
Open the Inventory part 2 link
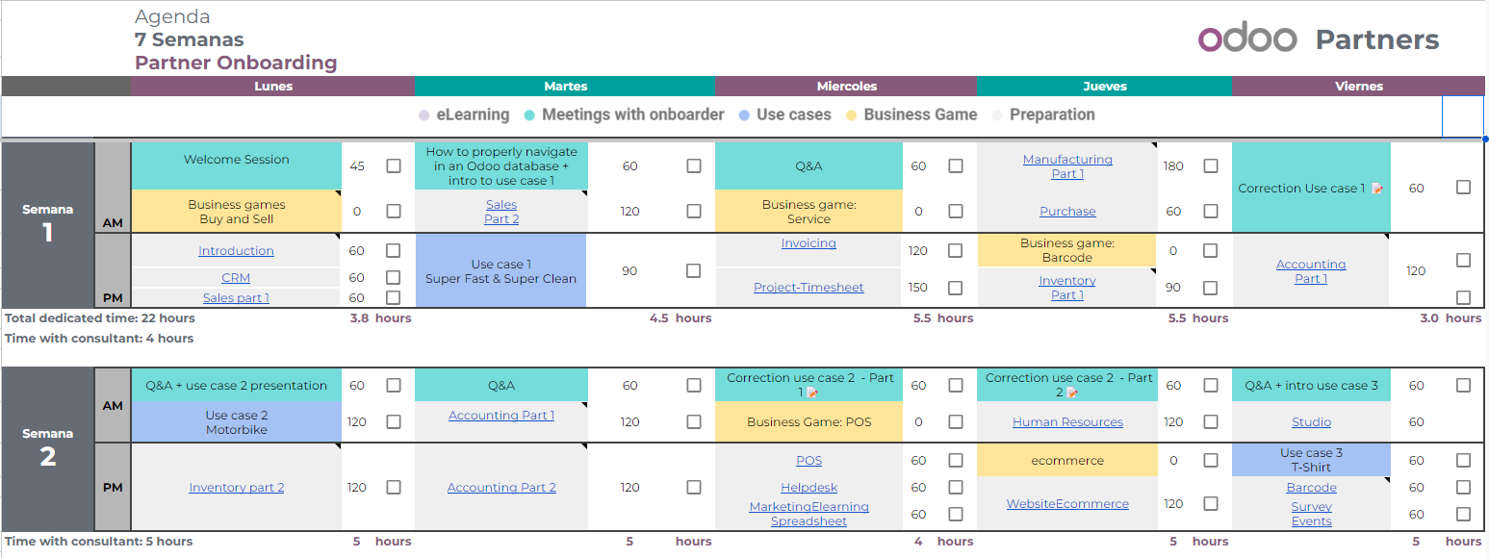pos(236,488)
